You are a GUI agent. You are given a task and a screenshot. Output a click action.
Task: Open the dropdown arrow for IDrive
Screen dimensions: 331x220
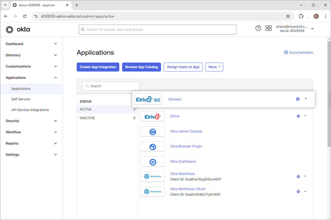pyautogui.click(x=305, y=116)
